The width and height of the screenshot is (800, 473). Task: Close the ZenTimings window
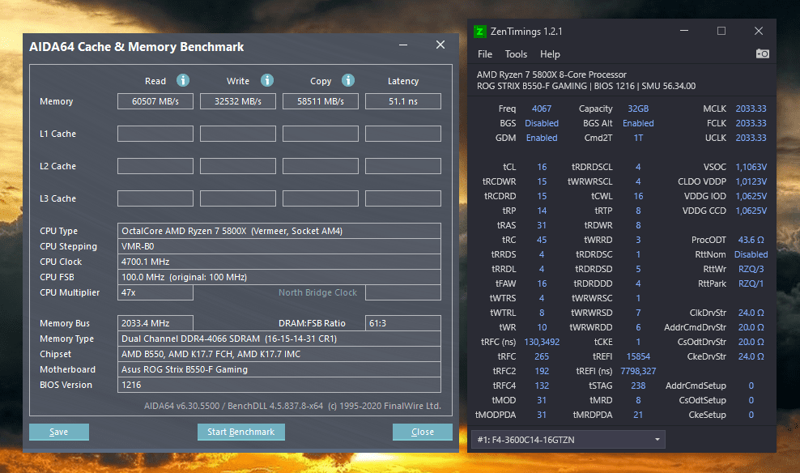[x=759, y=31]
